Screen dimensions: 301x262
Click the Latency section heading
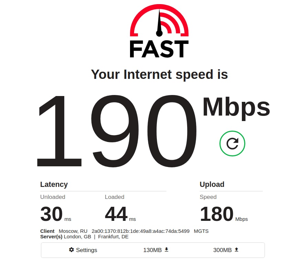pos(54,184)
